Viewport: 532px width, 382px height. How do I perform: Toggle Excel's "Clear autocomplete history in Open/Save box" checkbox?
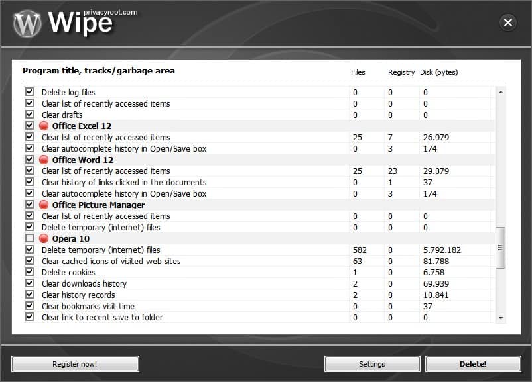[29, 148]
